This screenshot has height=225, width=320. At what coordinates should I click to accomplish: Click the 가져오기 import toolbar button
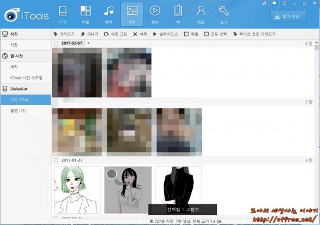[63, 34]
